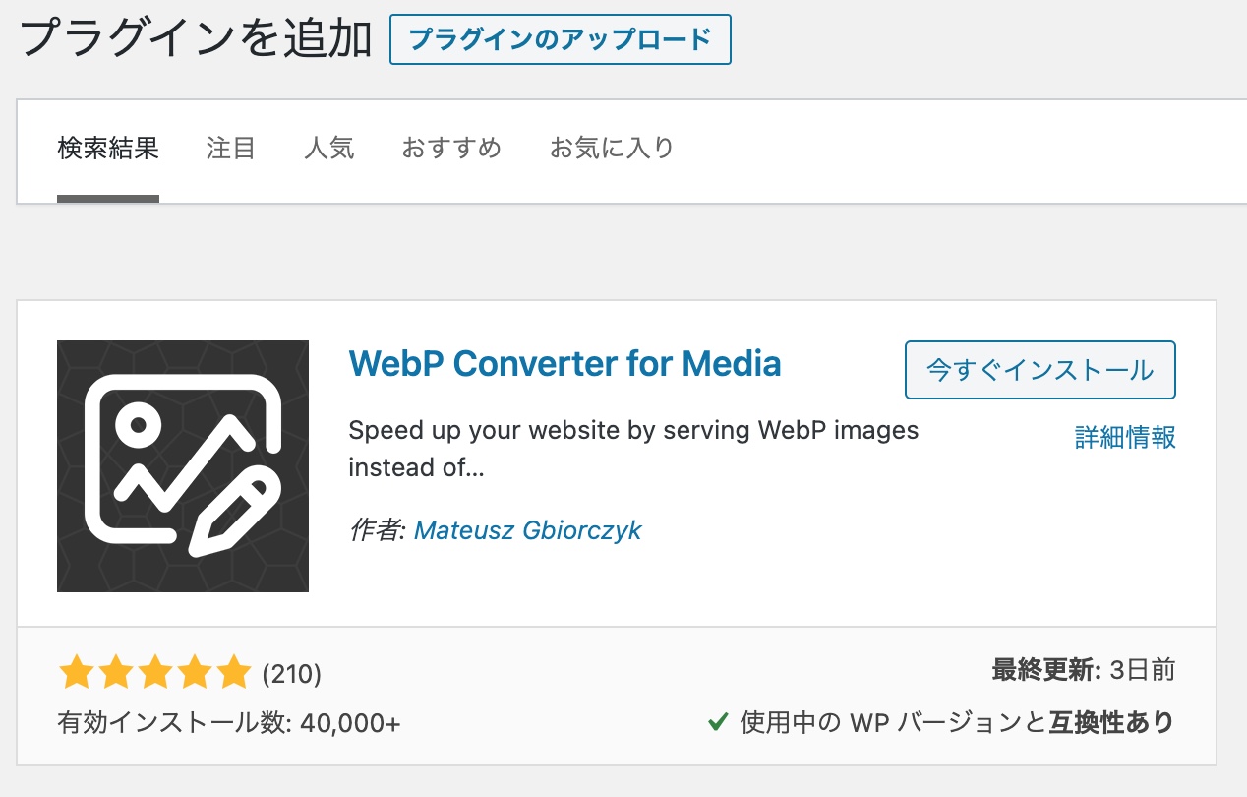Select the おすすめ tab

pos(450,148)
